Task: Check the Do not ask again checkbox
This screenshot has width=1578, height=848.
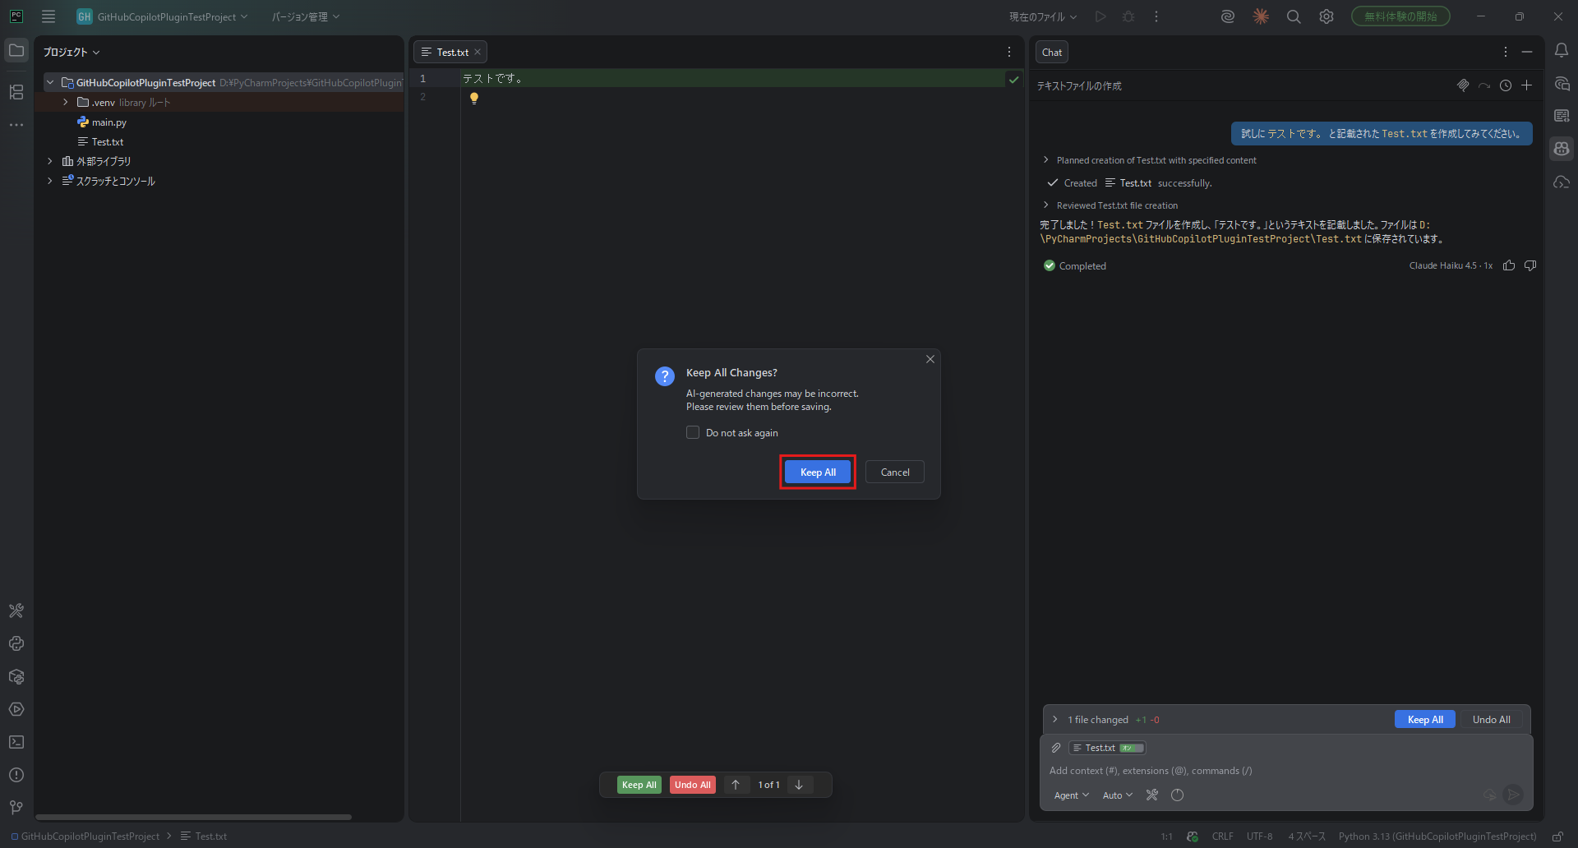Action: tap(693, 433)
